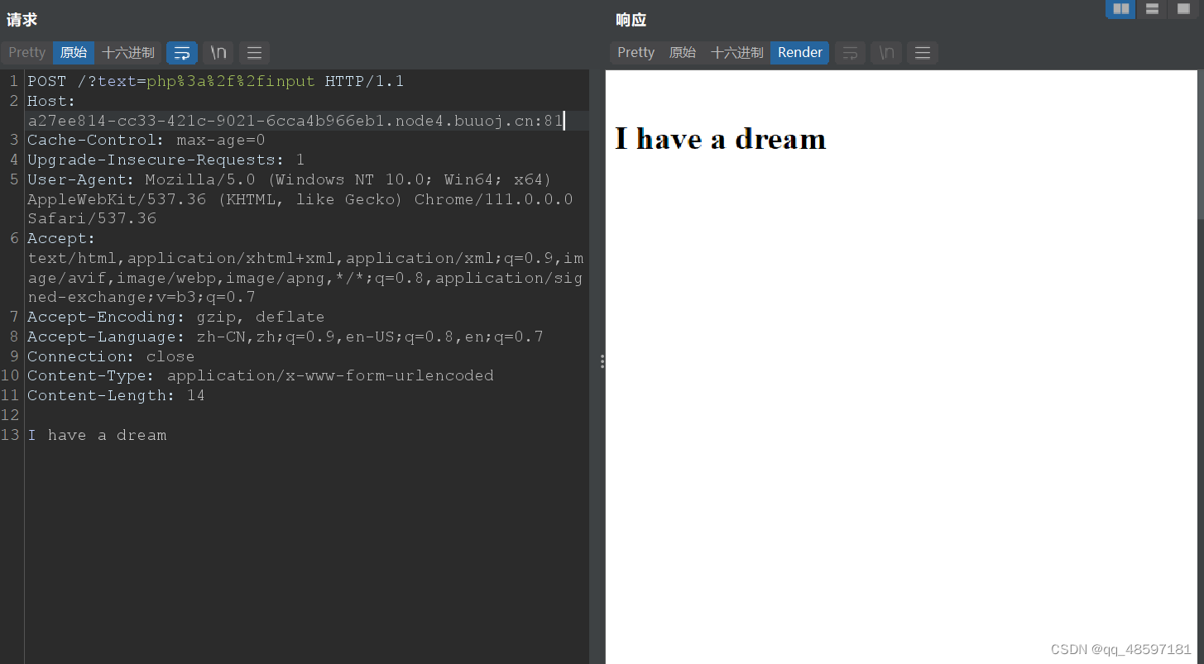Screen dimensions: 1204x664
Task: Click the Content-Type header line
Action: 261,375
